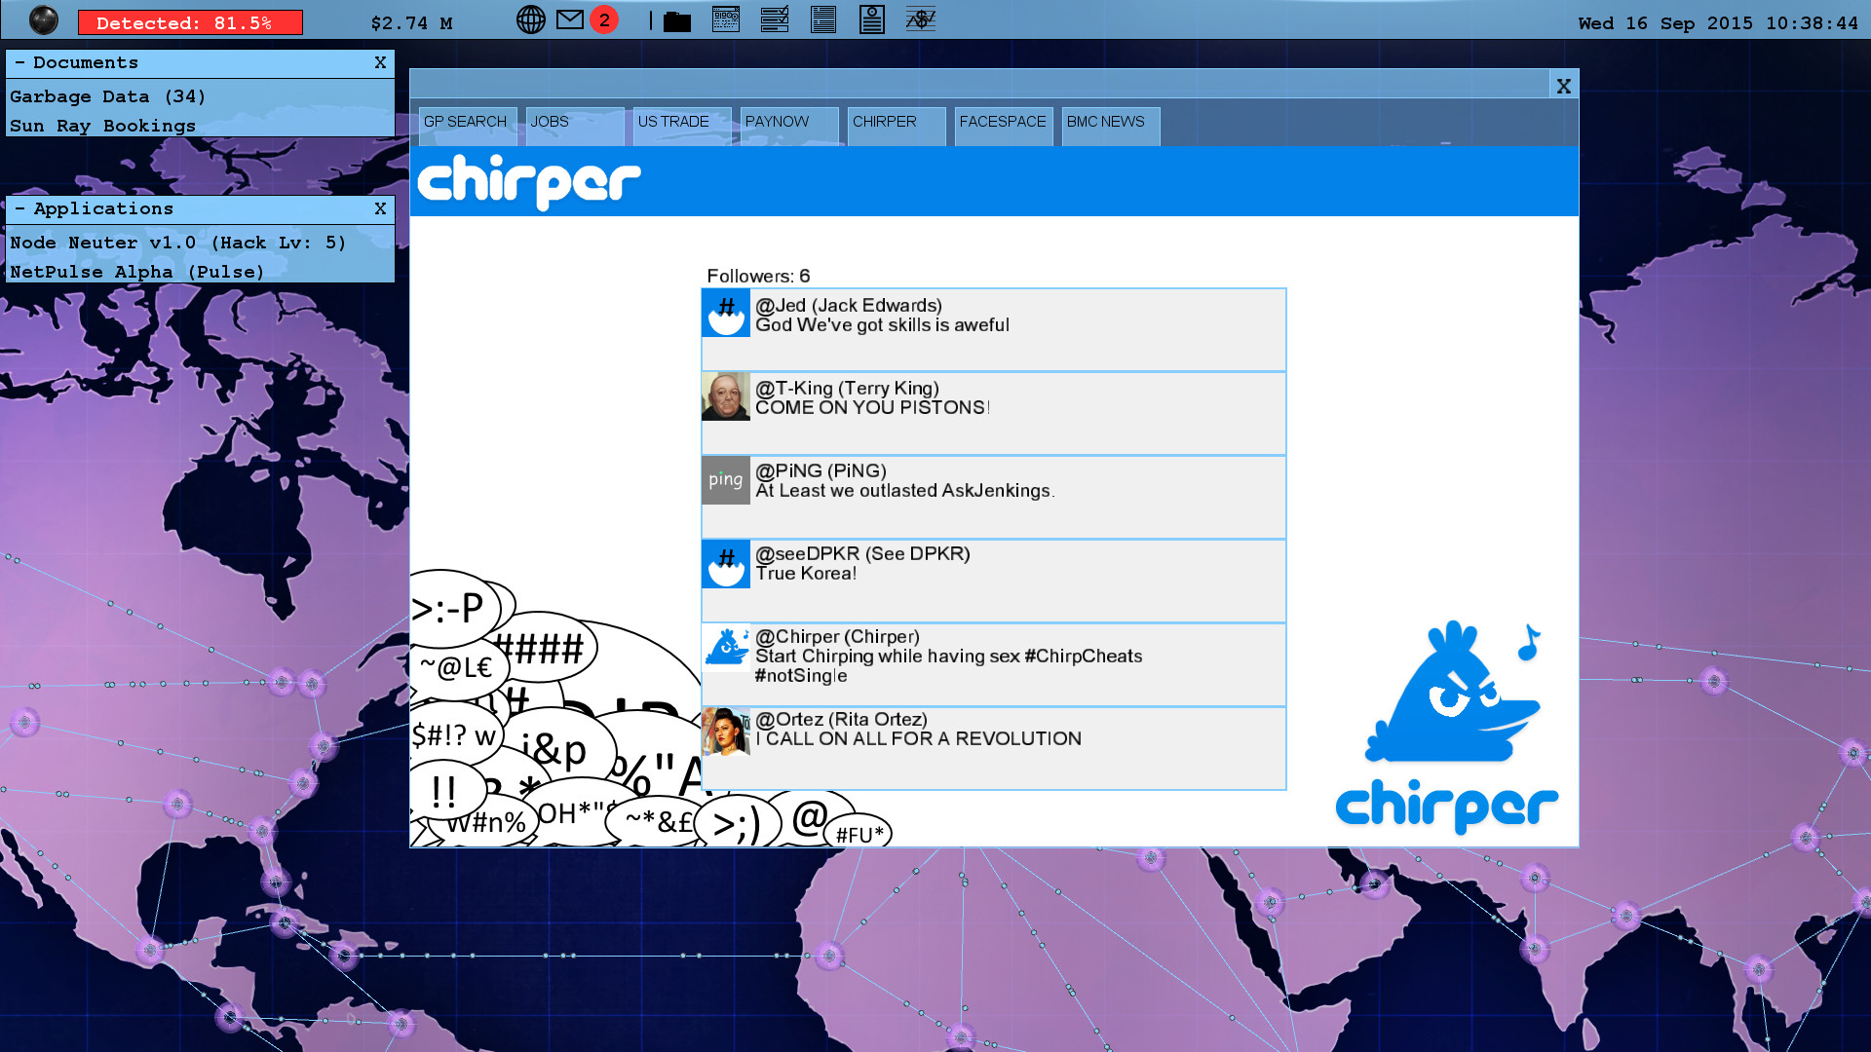Open the hacking software window icon
The width and height of the screenshot is (1871, 1052).
726,19
